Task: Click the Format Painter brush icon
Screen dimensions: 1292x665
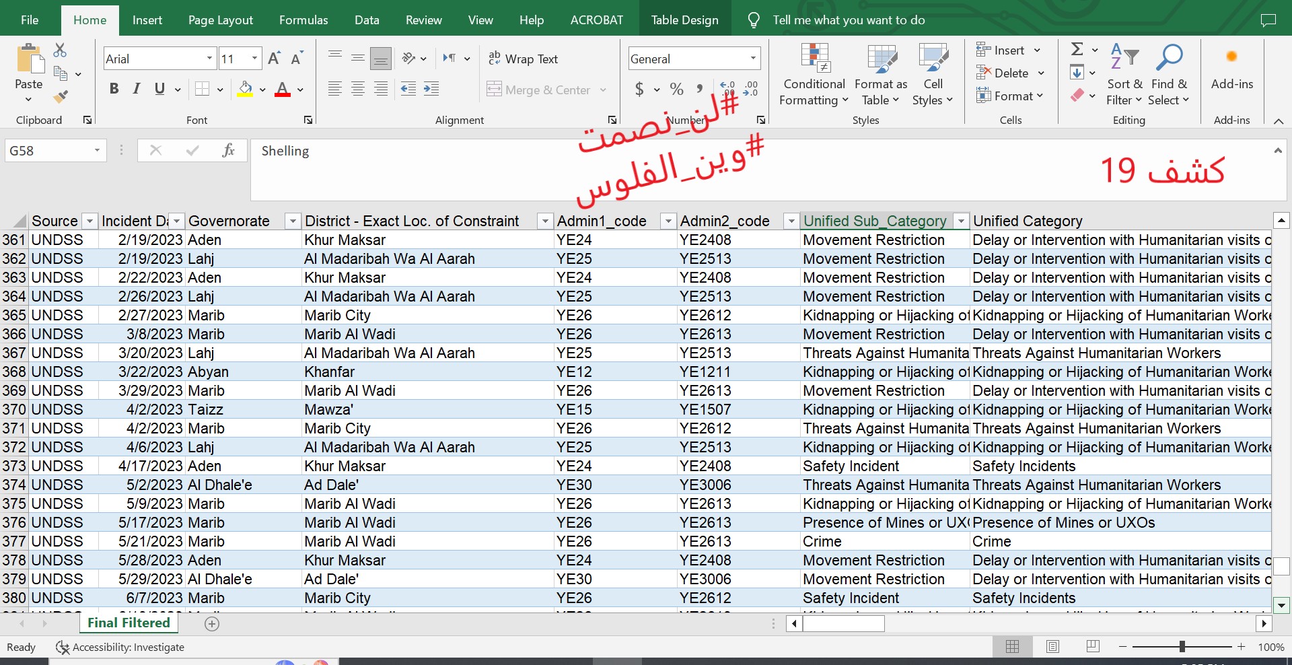Action: coord(61,97)
